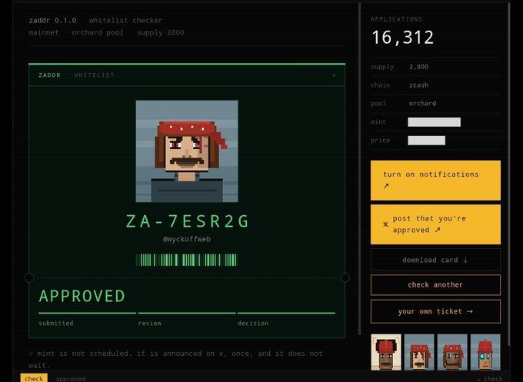Click the pirate avatar image on card
The image size is (523, 382).
click(187, 151)
